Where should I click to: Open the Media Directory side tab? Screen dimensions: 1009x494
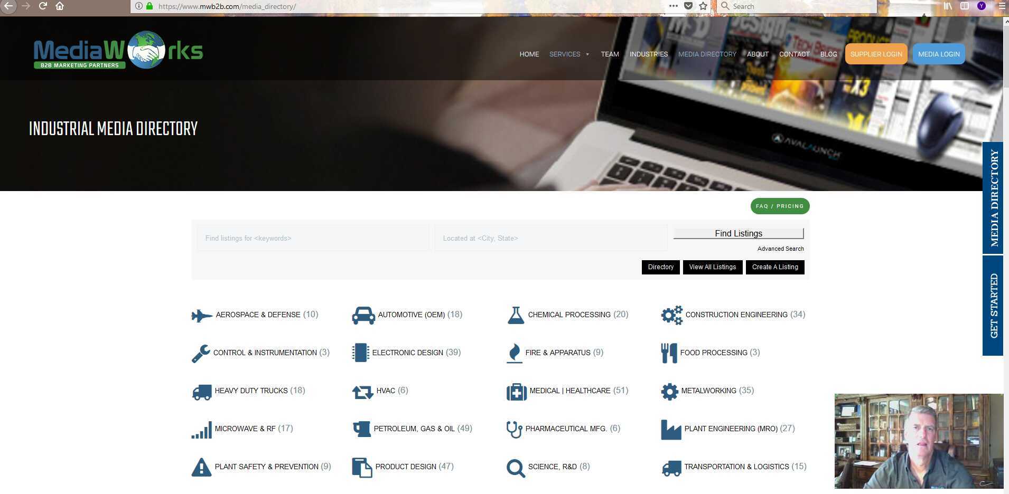[993, 198]
